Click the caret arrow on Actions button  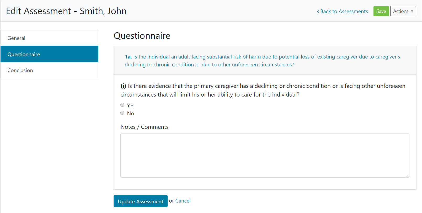(412, 11)
